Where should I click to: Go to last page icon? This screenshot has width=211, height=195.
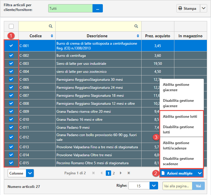coord(129,173)
